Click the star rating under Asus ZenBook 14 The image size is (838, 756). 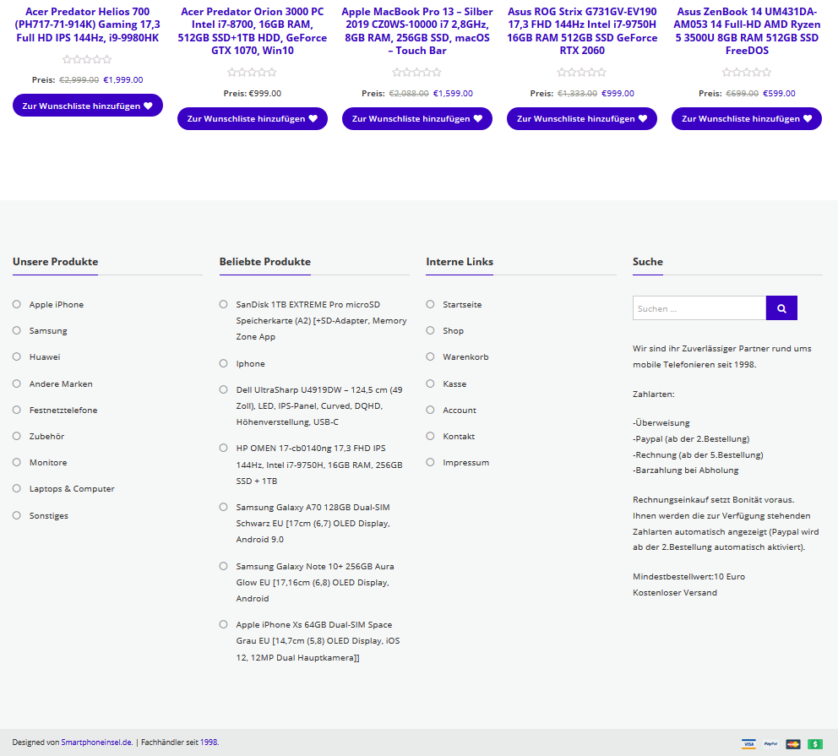click(x=747, y=72)
